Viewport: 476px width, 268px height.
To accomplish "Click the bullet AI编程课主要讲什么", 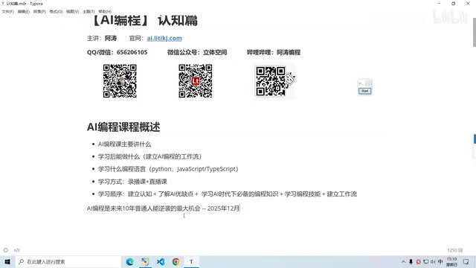I will (124, 144).
